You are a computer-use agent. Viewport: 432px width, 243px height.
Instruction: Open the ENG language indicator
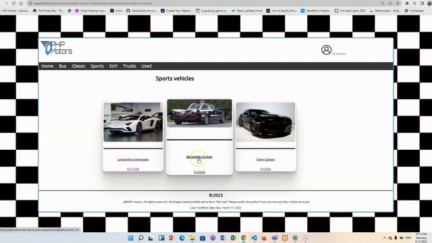pos(408,238)
